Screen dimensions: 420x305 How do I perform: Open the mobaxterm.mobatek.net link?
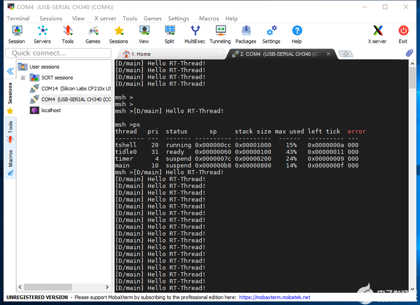tap(275, 297)
